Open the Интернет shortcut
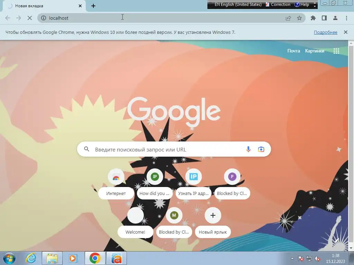The width and height of the screenshot is (354, 265). click(x=116, y=184)
